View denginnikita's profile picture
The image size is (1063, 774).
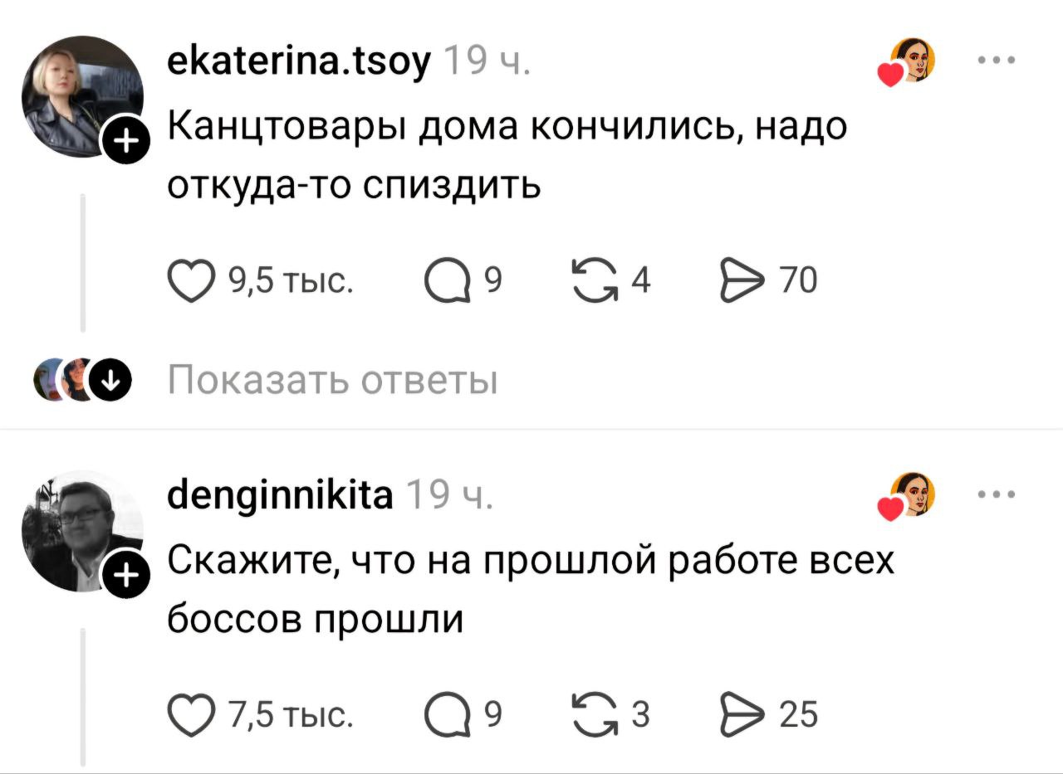pyautogui.click(x=81, y=532)
